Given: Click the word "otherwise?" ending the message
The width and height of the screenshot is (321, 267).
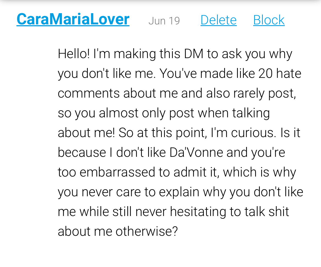Looking at the screenshot, I should click(147, 231).
